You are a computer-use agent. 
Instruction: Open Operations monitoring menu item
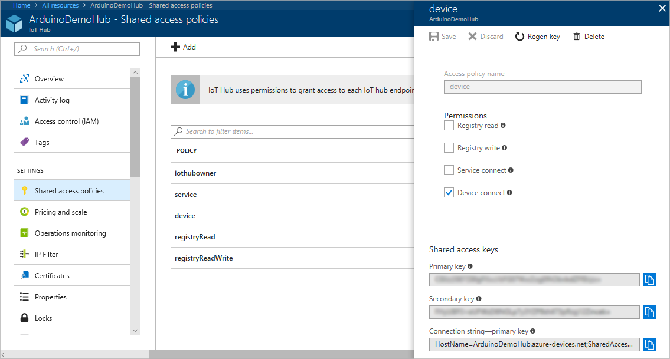pos(72,233)
